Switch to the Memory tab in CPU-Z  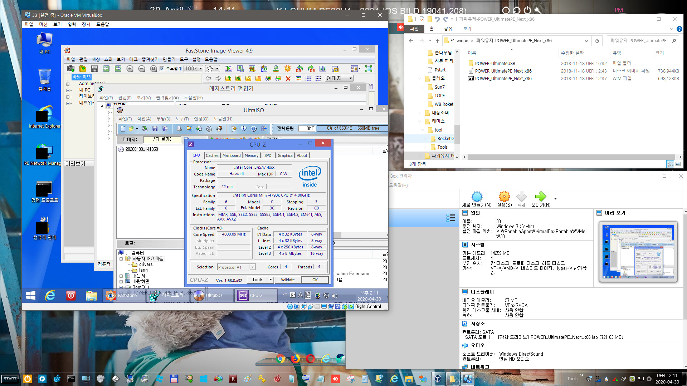point(252,155)
